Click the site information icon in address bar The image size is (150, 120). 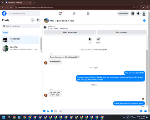pos(16,7)
